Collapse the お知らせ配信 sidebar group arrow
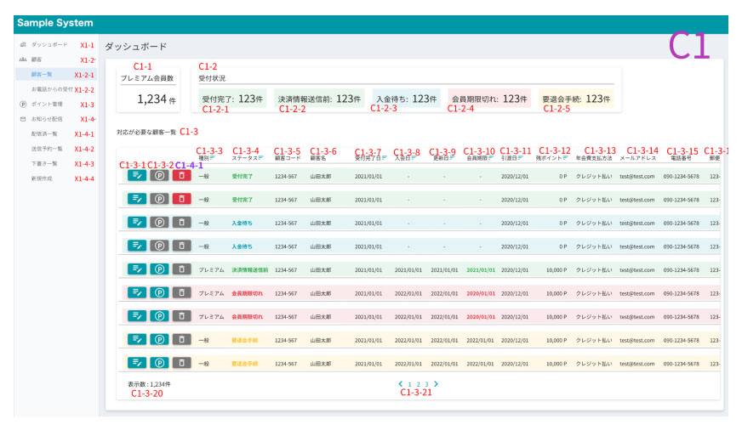The width and height of the screenshot is (742, 430). 95,119
